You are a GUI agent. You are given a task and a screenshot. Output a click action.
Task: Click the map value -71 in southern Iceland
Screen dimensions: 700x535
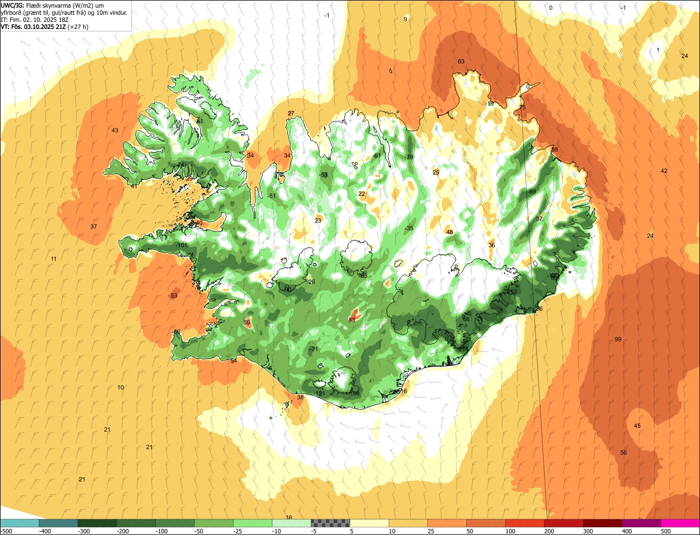(313, 350)
